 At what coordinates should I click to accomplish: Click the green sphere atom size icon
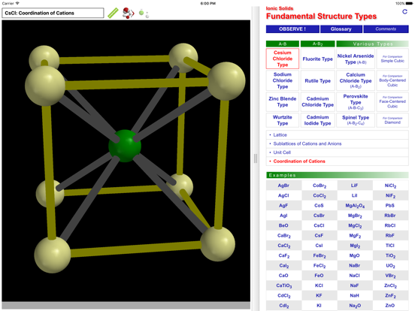tap(144, 14)
